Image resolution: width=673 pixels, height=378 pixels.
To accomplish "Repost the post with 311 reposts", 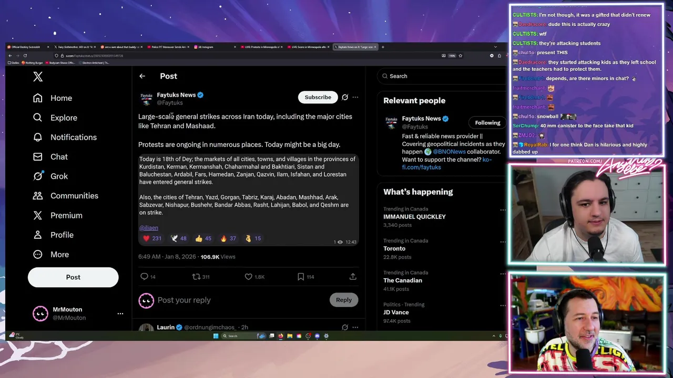I will click(x=201, y=277).
